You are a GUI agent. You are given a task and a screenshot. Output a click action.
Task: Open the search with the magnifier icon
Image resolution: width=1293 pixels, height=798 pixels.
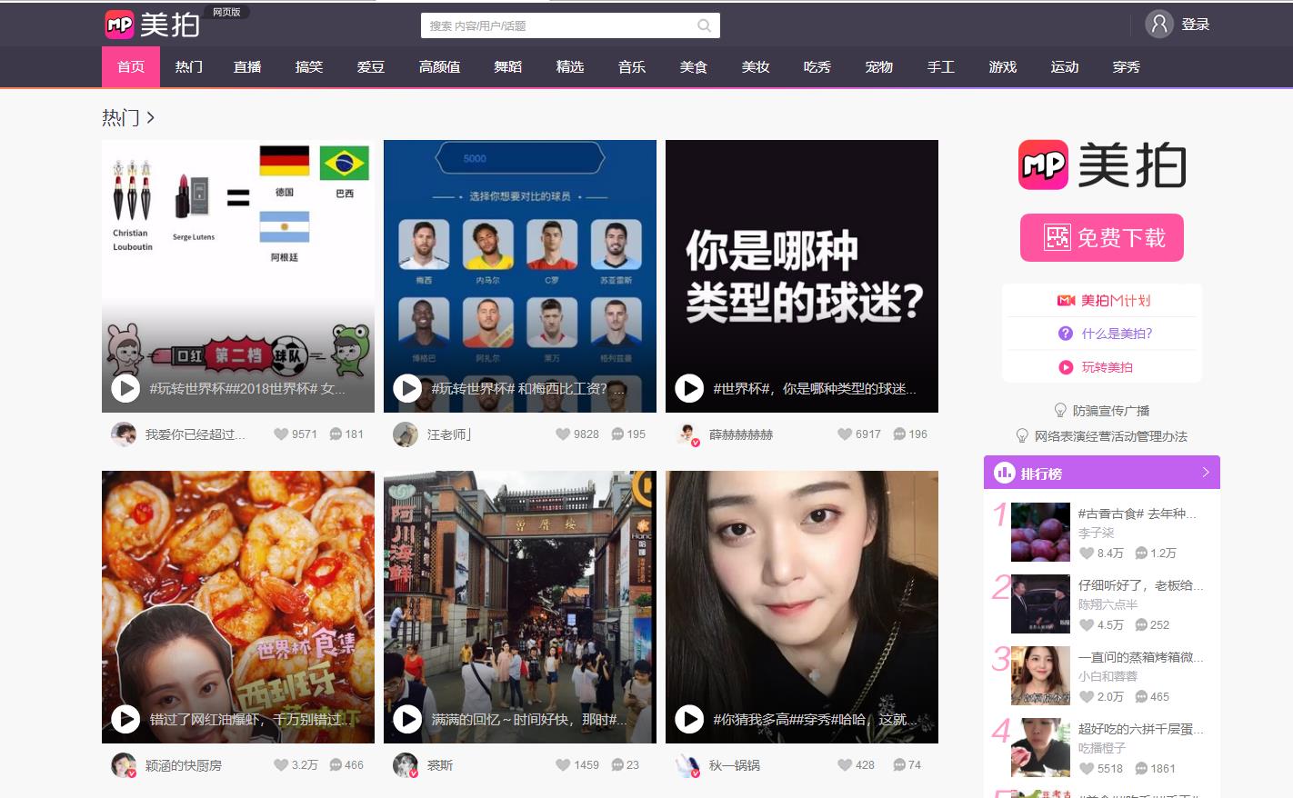(704, 25)
